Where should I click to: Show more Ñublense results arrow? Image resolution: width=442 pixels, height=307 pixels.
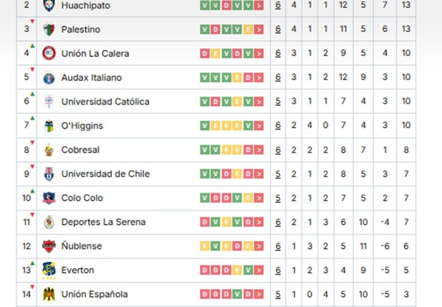tap(259, 246)
